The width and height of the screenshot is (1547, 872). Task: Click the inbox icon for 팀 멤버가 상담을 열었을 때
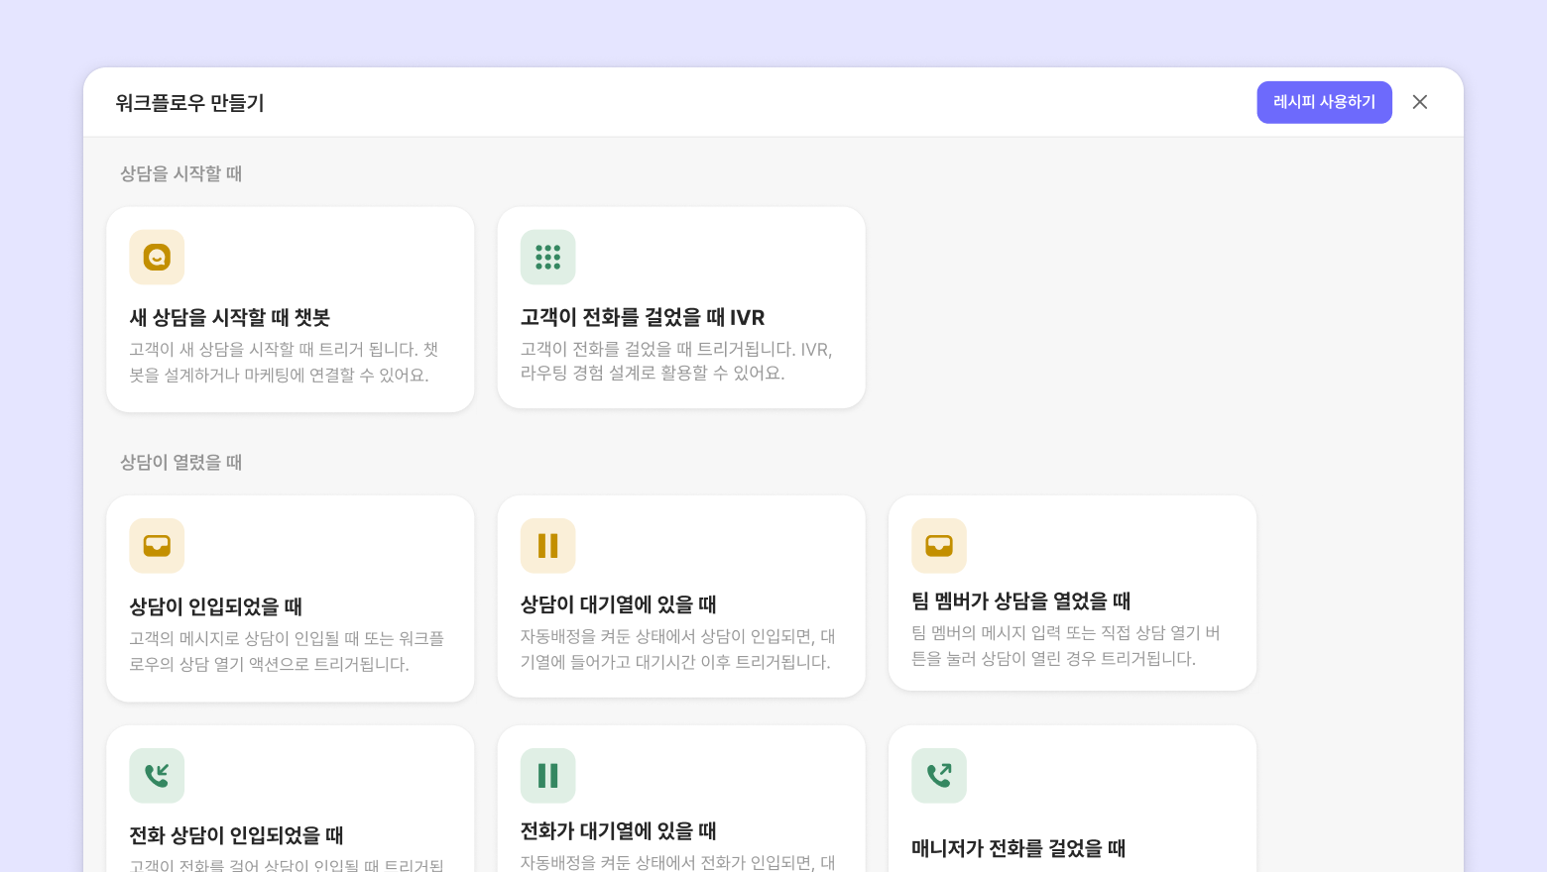coord(938,546)
